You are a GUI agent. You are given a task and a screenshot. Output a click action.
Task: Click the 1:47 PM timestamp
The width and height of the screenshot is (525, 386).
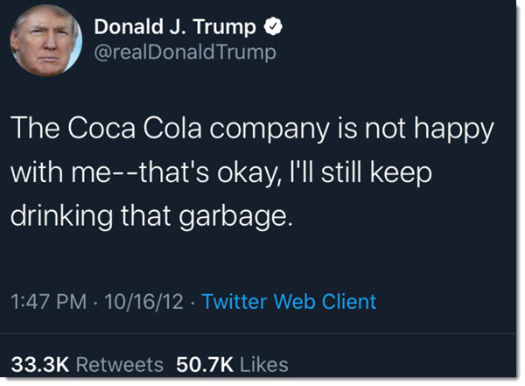coord(48,302)
